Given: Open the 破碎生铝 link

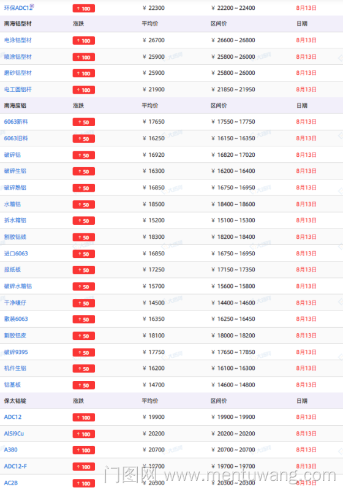Looking at the screenshot, I should point(15,171).
